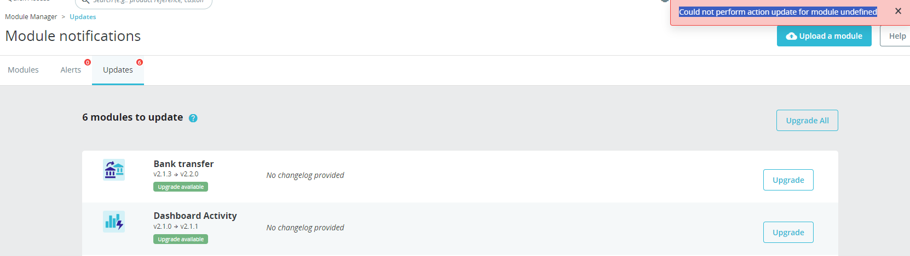Click the search magnifier icon

[85, 2]
